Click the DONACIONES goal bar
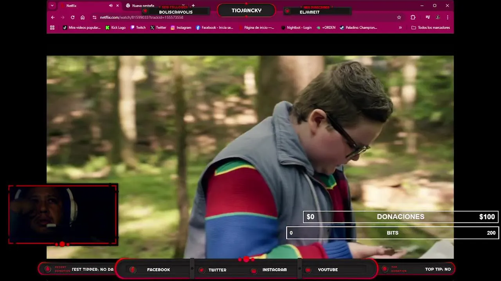Screen dimensions: 501x281 coord(401,217)
